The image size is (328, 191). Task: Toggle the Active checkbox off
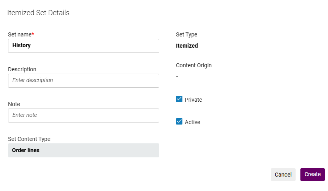coord(179,122)
